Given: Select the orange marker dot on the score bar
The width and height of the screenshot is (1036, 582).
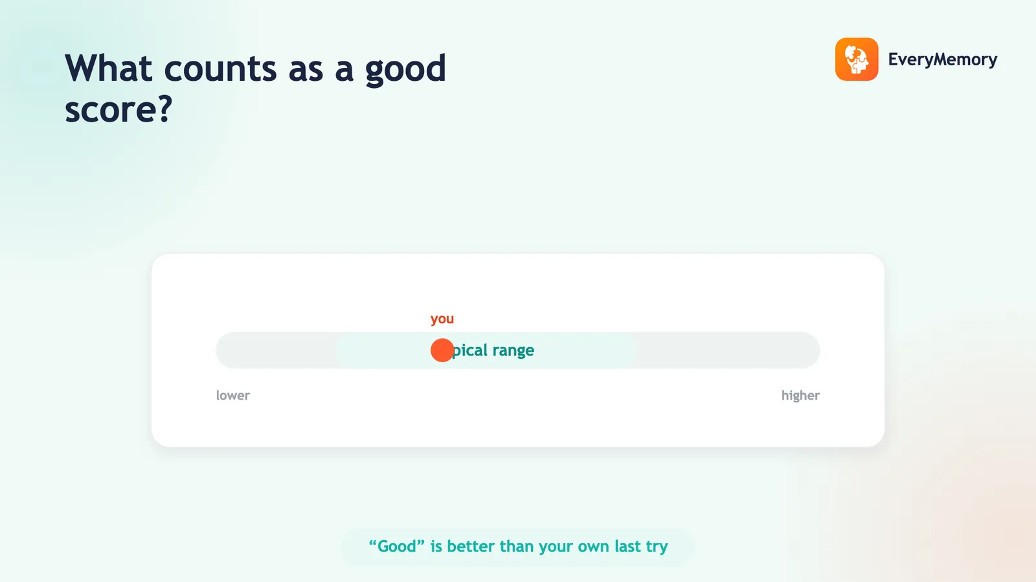Looking at the screenshot, I should click(x=442, y=350).
